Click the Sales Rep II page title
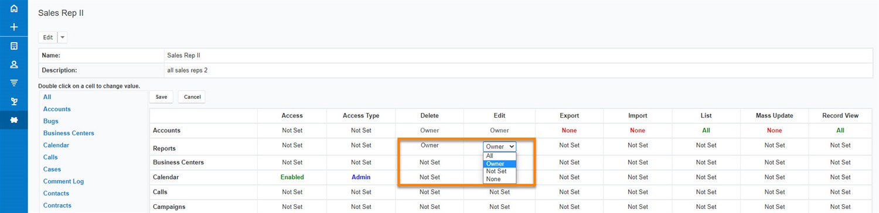 [x=61, y=12]
